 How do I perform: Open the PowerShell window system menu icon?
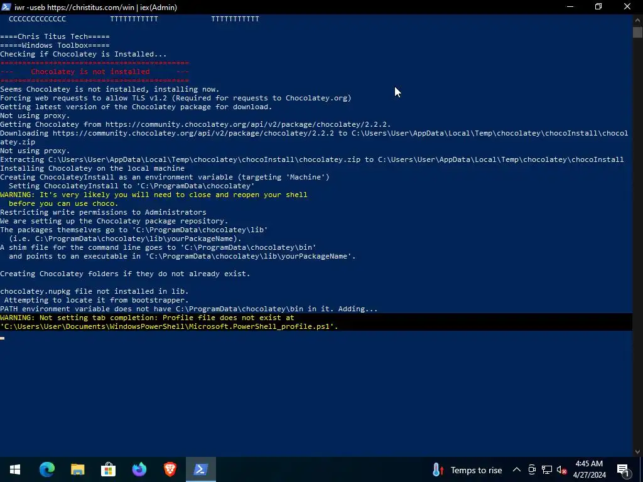pyautogui.click(x=6, y=7)
